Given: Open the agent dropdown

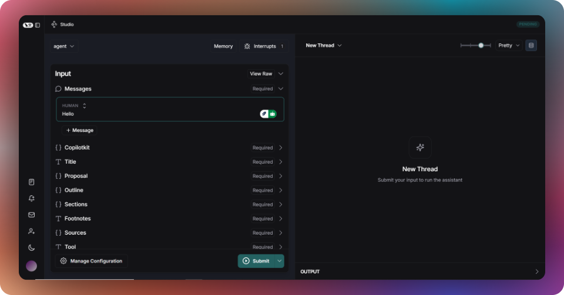Looking at the screenshot, I should click(63, 46).
